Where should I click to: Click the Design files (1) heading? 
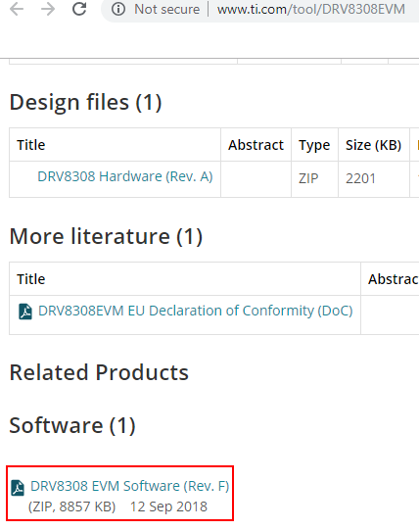[x=86, y=103]
